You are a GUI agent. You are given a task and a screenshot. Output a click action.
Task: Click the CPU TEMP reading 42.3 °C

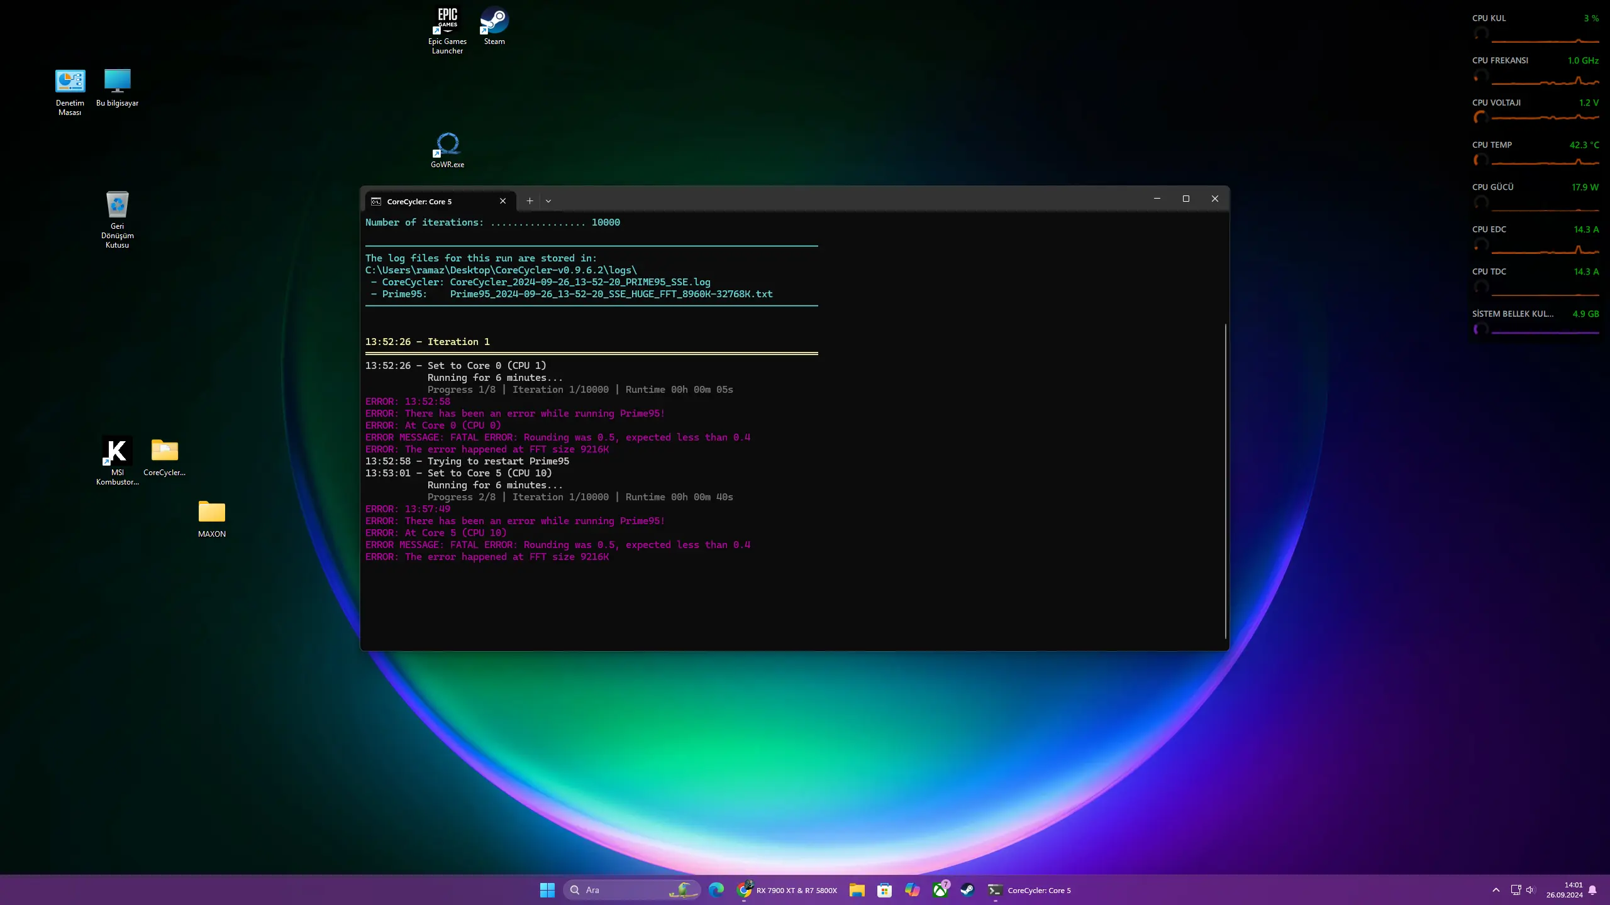[1584, 145]
